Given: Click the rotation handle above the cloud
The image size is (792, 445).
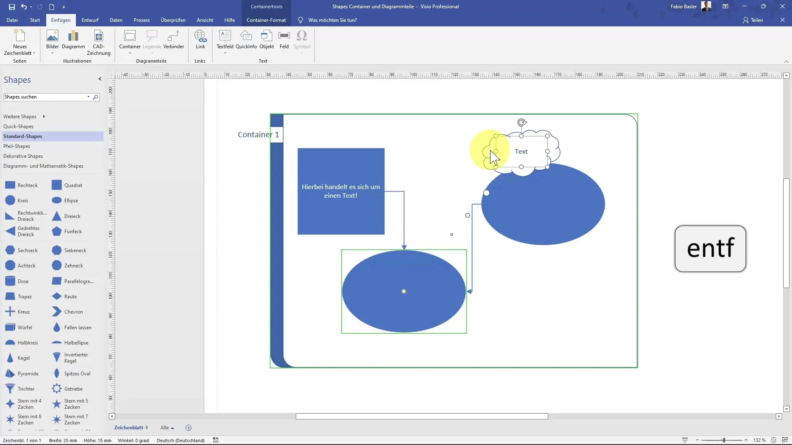Looking at the screenshot, I should (x=522, y=122).
